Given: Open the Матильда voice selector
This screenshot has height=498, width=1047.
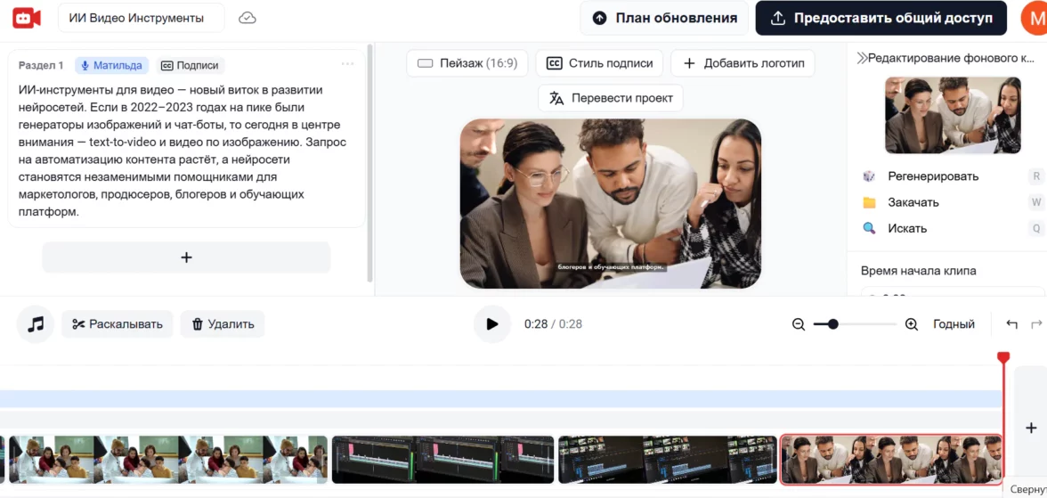Looking at the screenshot, I should [111, 65].
